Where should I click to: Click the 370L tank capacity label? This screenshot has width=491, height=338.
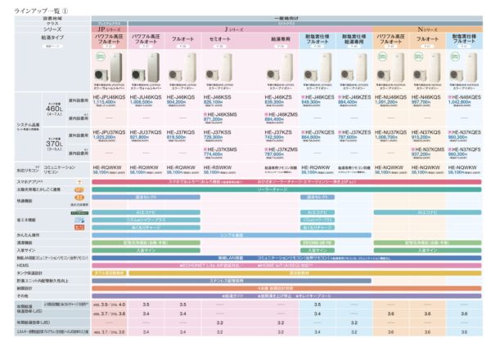[x=54, y=144]
